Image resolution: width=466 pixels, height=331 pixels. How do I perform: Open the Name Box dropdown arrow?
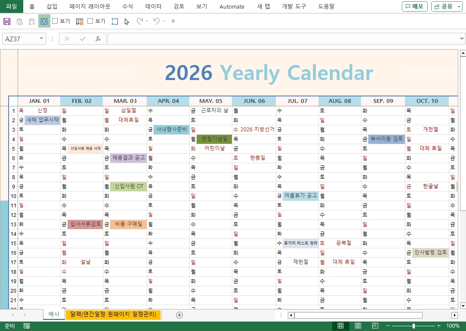tap(42, 39)
